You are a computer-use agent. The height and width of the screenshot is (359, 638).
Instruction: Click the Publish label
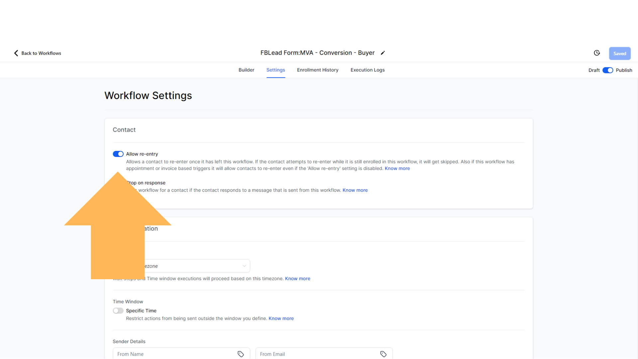point(624,70)
